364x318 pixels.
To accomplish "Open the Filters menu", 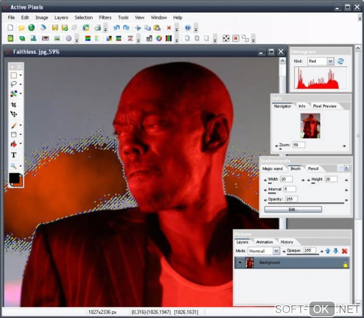I will [x=105, y=18].
